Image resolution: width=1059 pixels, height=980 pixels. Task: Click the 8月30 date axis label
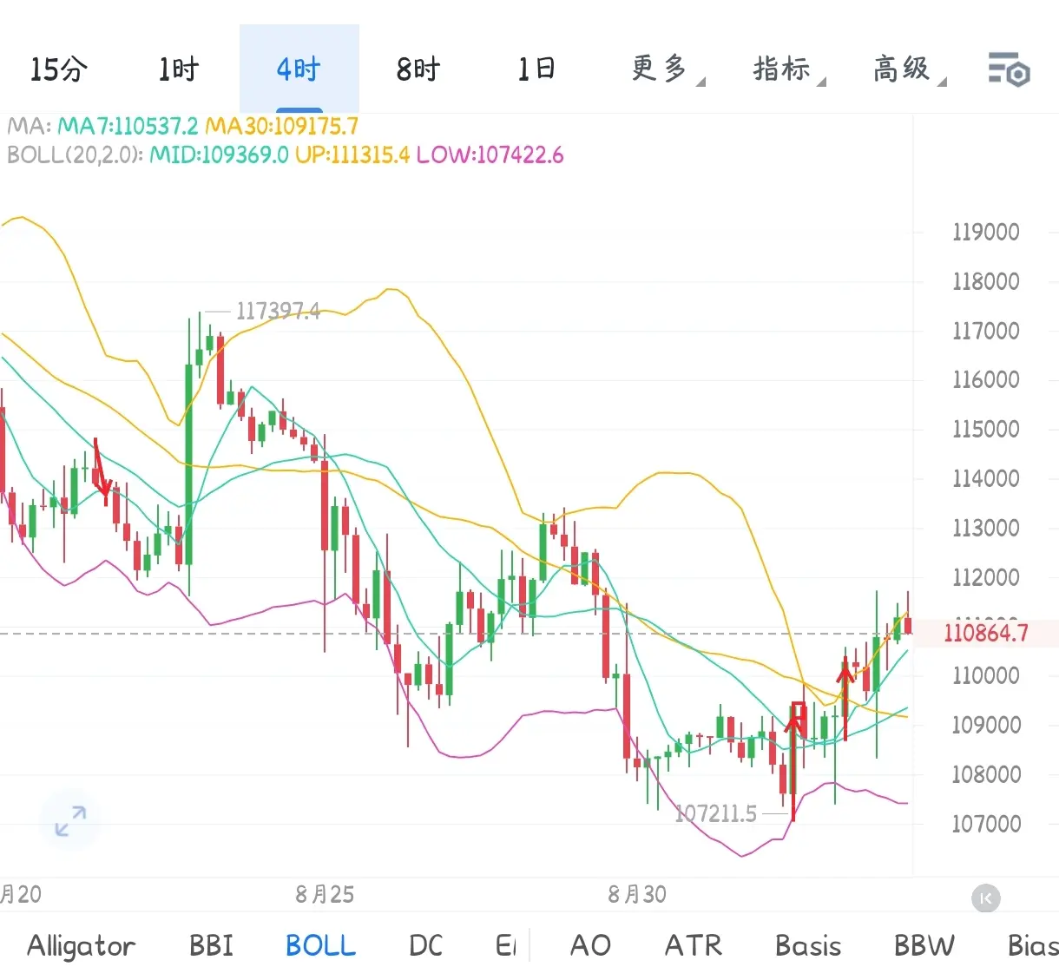pos(637,895)
